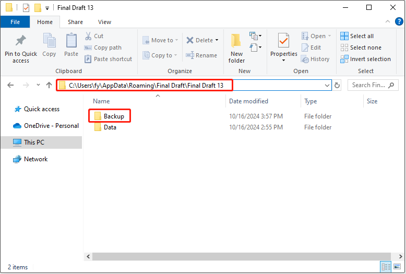This screenshot has height=274, width=406.
Task: Create a New folder
Action: pos(236,49)
